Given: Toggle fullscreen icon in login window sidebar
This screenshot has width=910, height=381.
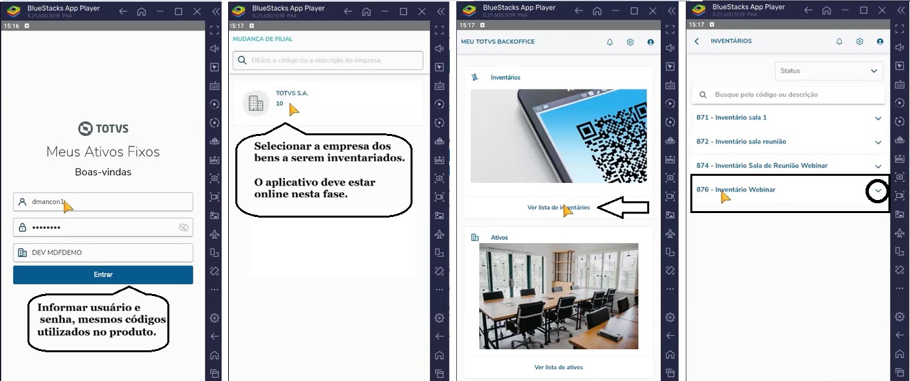Looking at the screenshot, I should click(x=214, y=29).
